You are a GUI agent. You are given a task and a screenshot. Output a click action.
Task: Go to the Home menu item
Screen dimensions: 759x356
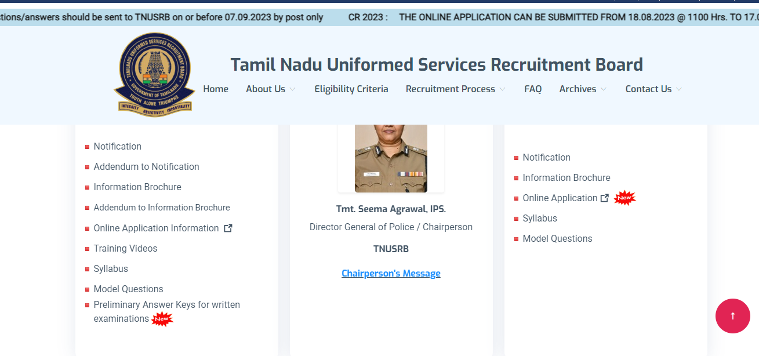[216, 89]
